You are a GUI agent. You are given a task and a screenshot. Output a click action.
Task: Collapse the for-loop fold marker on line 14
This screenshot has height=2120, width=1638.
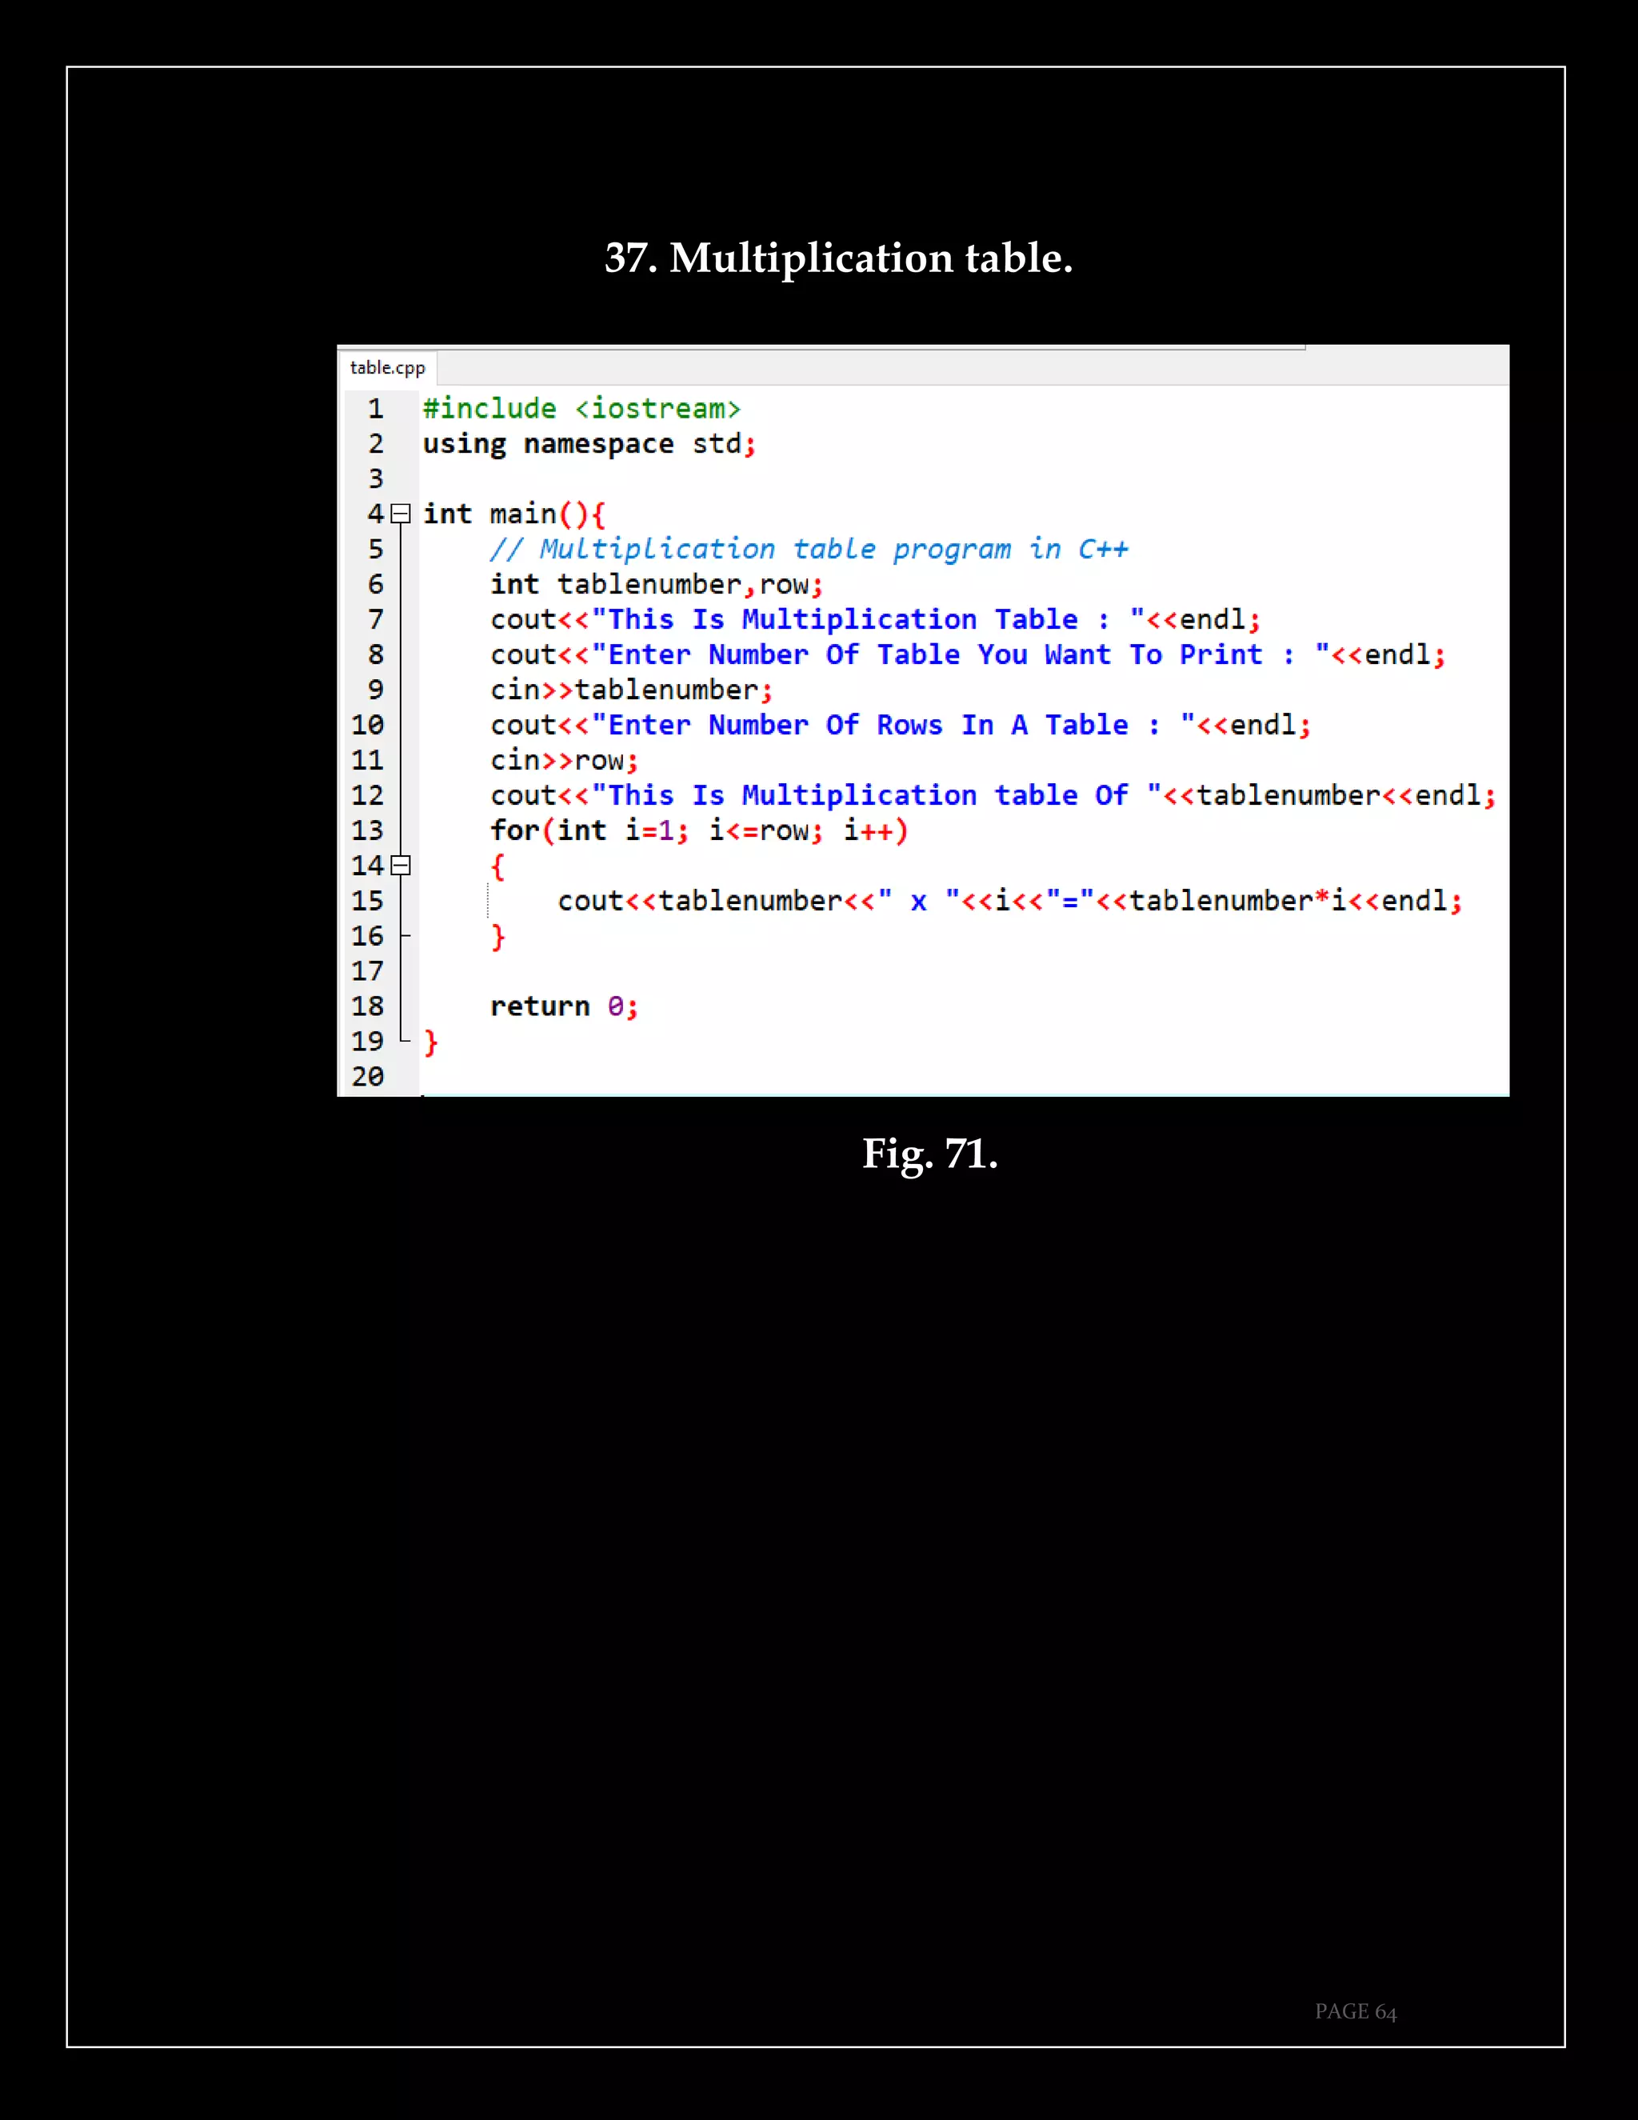coord(401,865)
